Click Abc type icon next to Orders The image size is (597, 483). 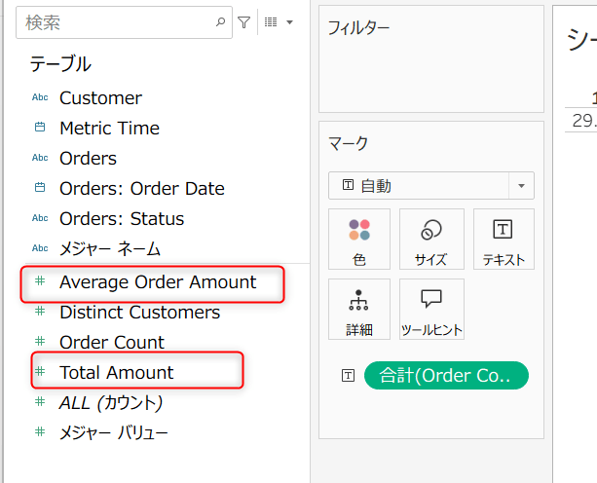click(x=40, y=158)
